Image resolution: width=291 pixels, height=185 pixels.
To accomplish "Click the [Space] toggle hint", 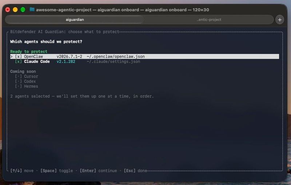I will pos(57,170).
